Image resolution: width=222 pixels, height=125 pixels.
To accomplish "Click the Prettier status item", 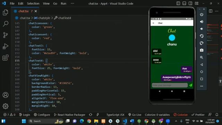I will click(198, 115).
